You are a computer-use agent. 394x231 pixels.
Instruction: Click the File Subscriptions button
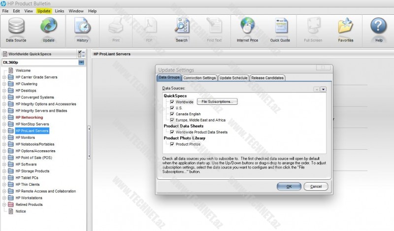[218, 101]
